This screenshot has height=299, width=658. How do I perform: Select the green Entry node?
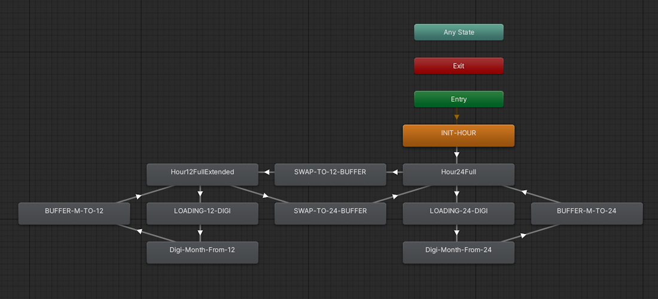pyautogui.click(x=459, y=99)
